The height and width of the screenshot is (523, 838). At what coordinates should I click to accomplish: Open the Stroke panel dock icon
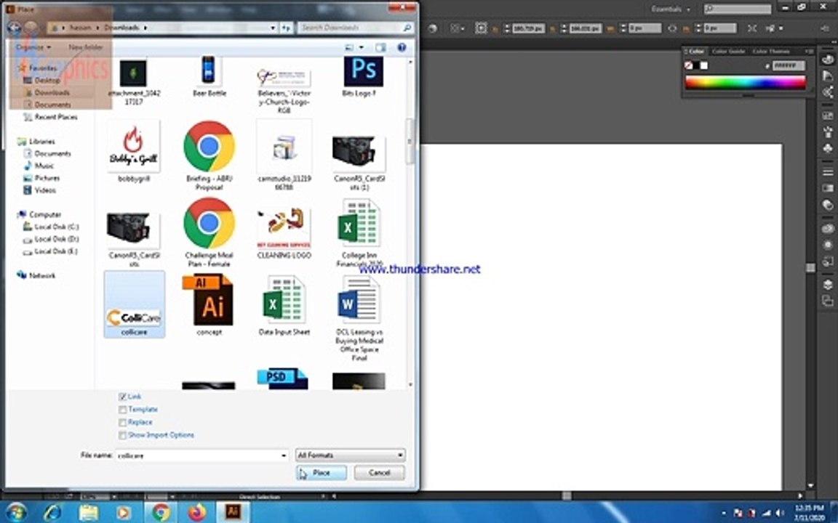827,172
